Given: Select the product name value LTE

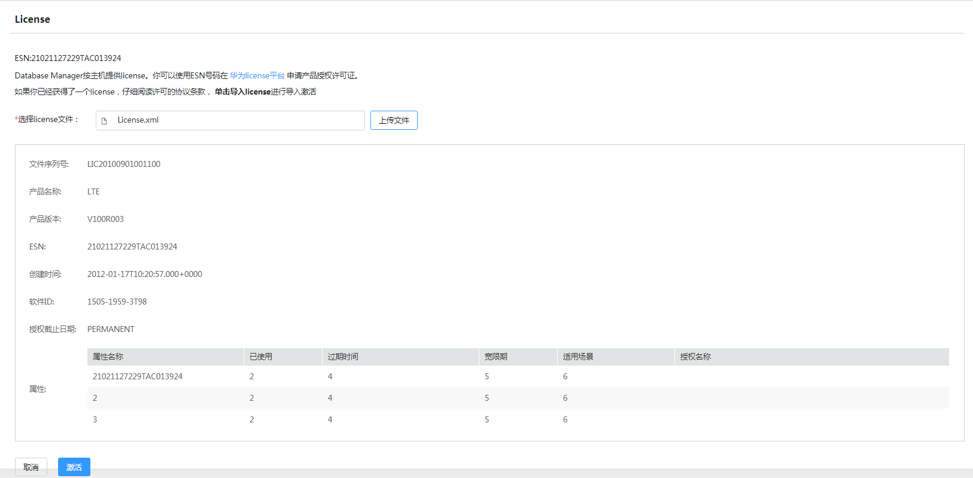Looking at the screenshot, I should [93, 191].
